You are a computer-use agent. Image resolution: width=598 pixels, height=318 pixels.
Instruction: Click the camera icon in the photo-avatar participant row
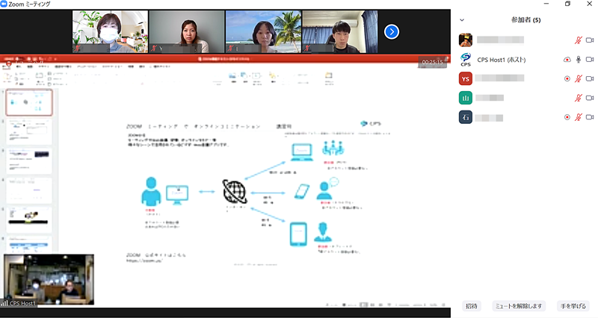click(x=590, y=40)
